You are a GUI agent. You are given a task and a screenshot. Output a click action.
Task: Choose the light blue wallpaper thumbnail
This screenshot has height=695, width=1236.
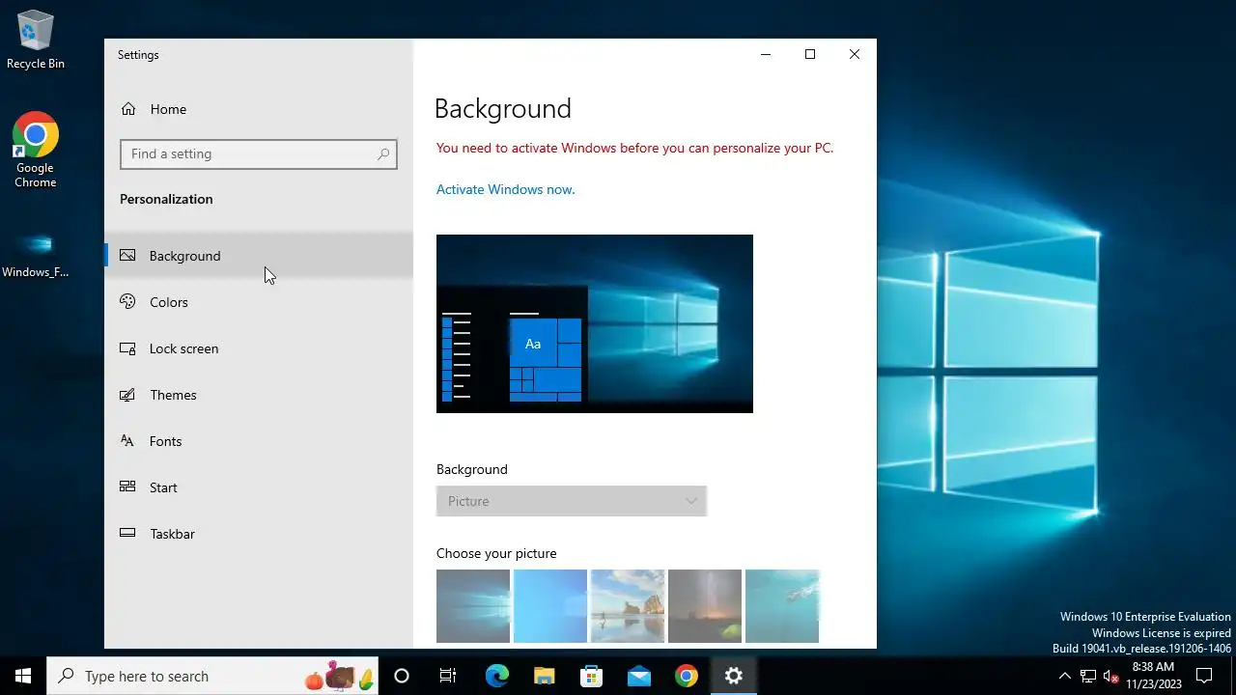550,606
